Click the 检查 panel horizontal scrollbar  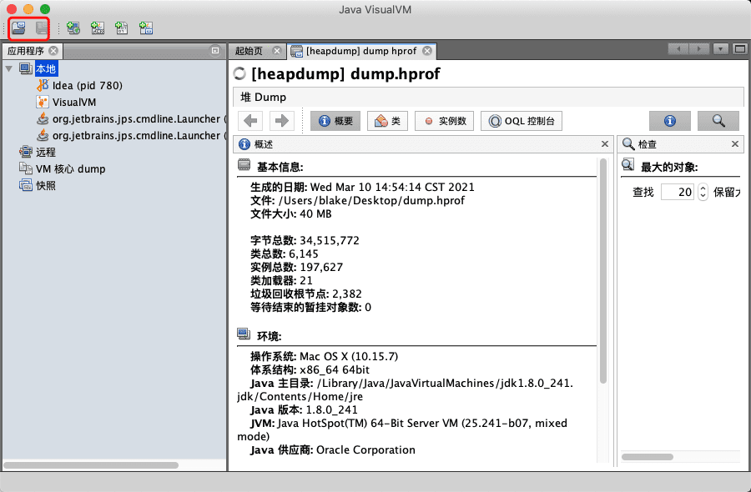648,457
